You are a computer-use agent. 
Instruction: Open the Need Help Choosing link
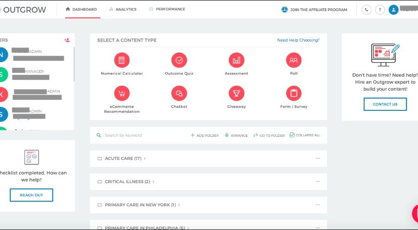tap(298, 40)
